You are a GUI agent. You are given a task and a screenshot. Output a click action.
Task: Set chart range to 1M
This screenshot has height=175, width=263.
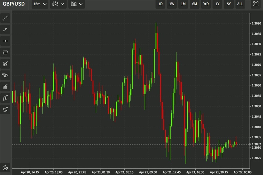click(x=183, y=4)
